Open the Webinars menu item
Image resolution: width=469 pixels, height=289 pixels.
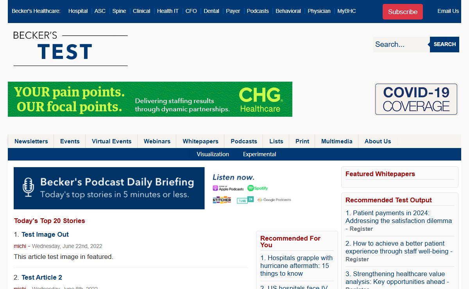(157, 141)
